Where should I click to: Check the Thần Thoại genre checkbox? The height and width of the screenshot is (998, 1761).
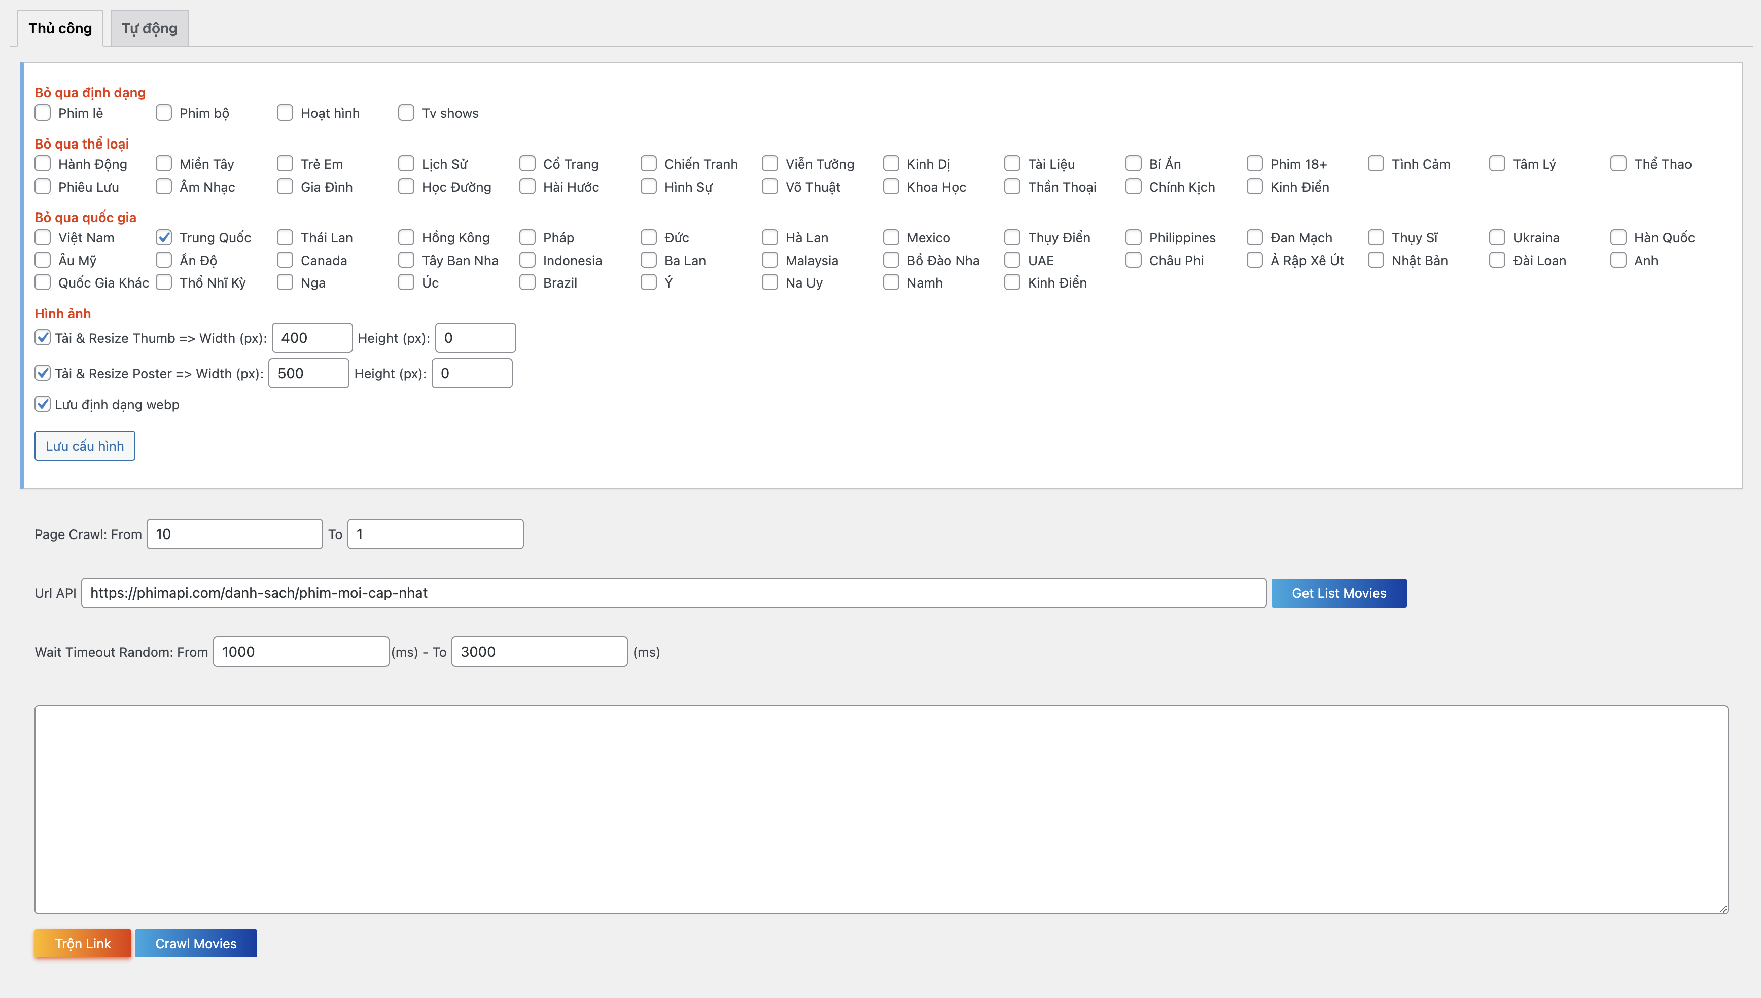1012,187
